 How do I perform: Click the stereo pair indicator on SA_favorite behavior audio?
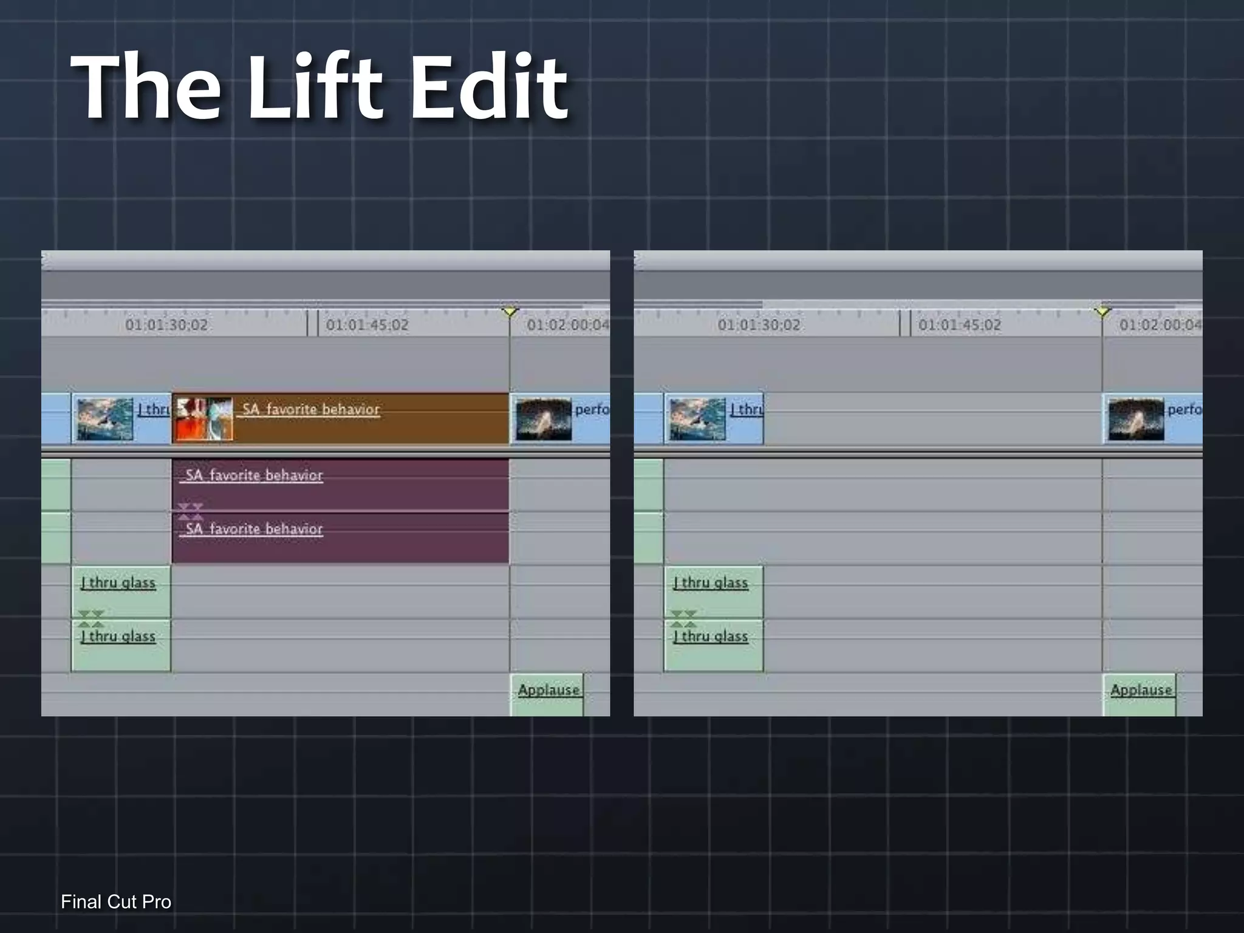[x=191, y=511]
